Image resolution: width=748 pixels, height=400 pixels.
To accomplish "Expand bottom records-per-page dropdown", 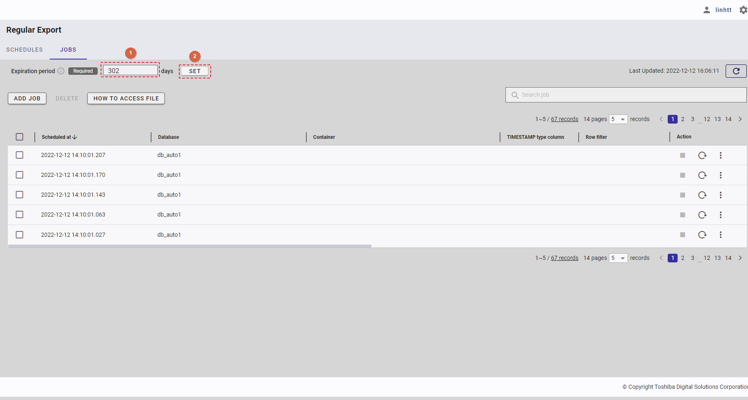I will (618, 258).
